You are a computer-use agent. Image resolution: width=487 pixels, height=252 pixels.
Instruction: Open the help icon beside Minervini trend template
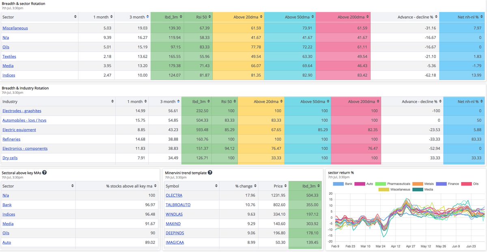(210, 172)
